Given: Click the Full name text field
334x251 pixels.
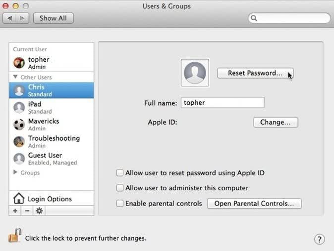Looking at the screenshot, I should (x=223, y=103).
